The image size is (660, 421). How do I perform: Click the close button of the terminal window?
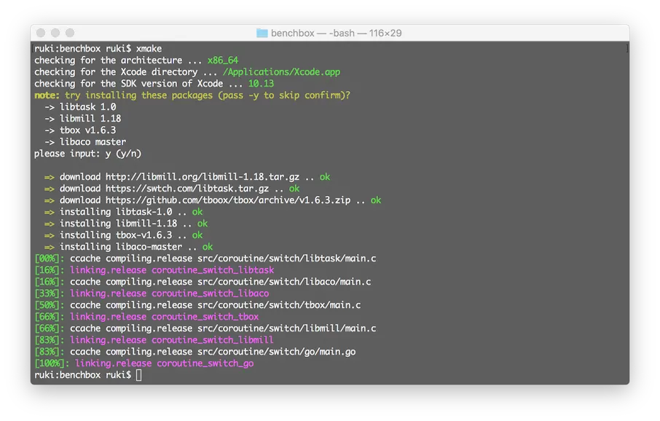(41, 33)
